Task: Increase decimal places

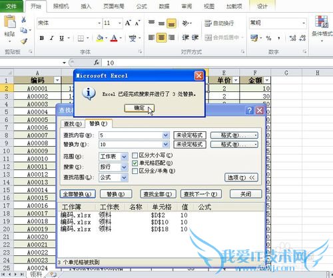Action: coord(293,38)
